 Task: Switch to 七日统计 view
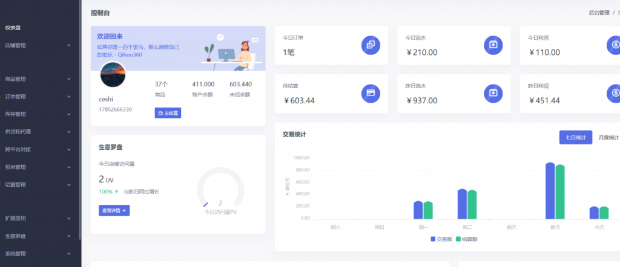(575, 137)
